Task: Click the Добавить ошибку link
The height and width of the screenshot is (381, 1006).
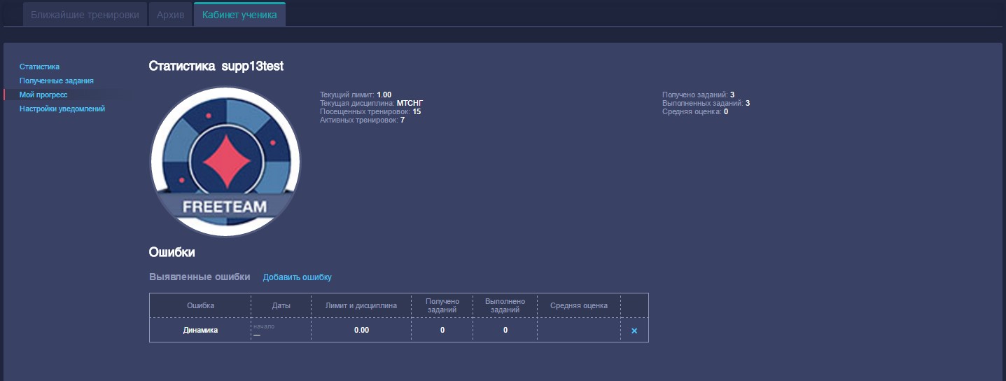Action: pos(298,277)
